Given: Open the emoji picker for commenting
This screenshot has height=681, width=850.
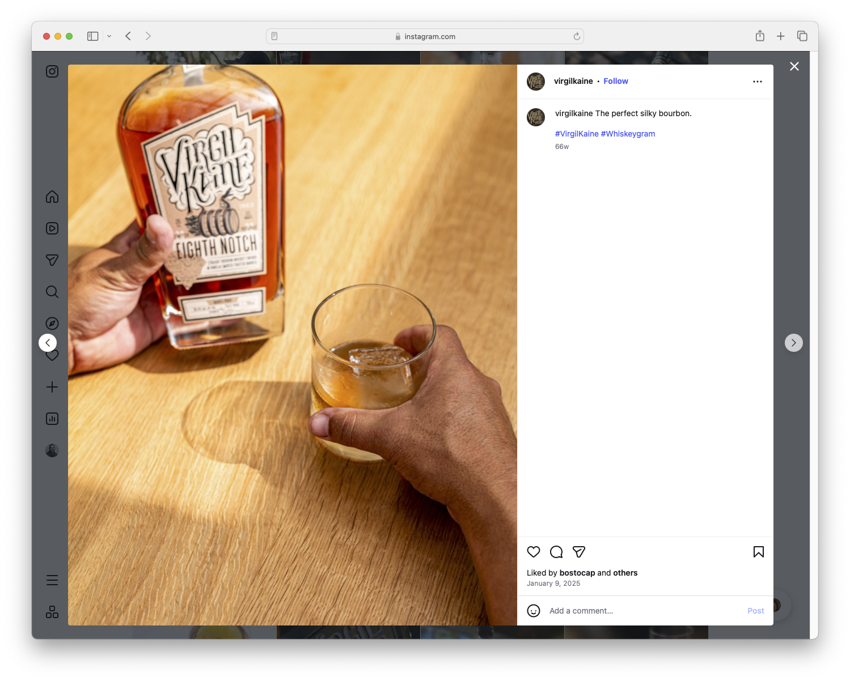Looking at the screenshot, I should 534,611.
